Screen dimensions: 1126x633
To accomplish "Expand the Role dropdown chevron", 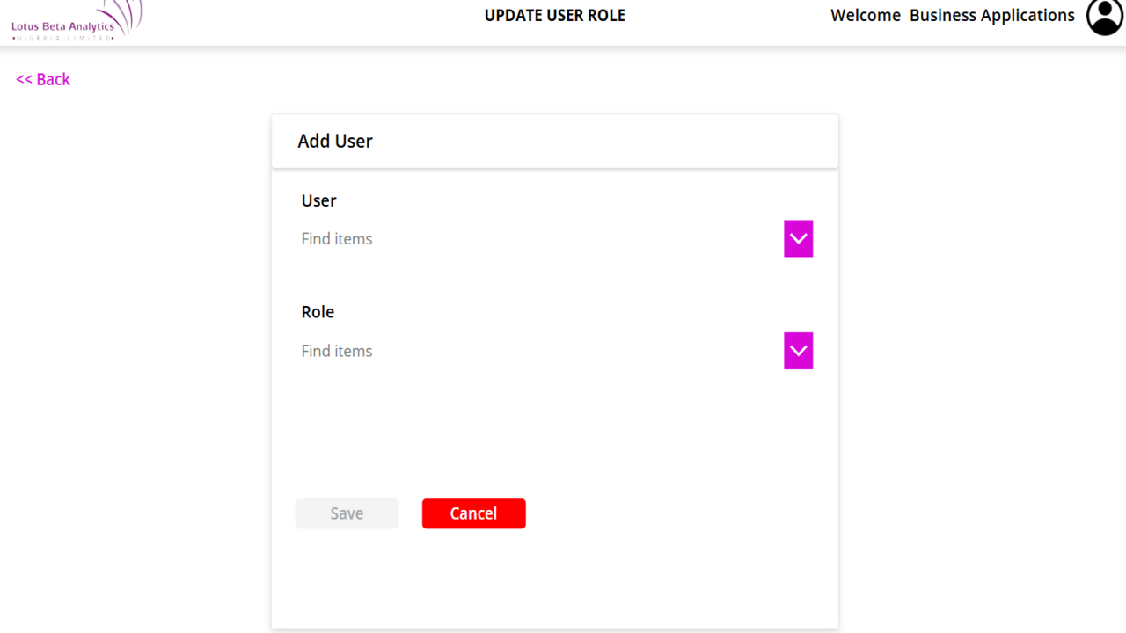I will click(798, 351).
